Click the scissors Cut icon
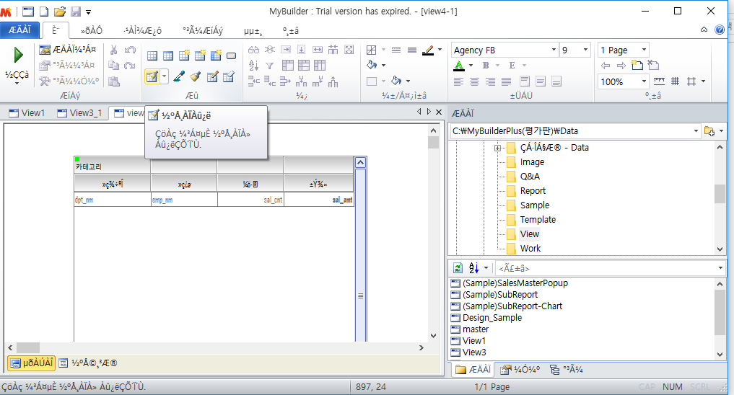Image resolution: width=734 pixels, height=395 pixels. point(113,50)
